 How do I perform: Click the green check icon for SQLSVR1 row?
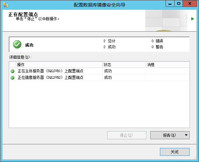click(12, 71)
